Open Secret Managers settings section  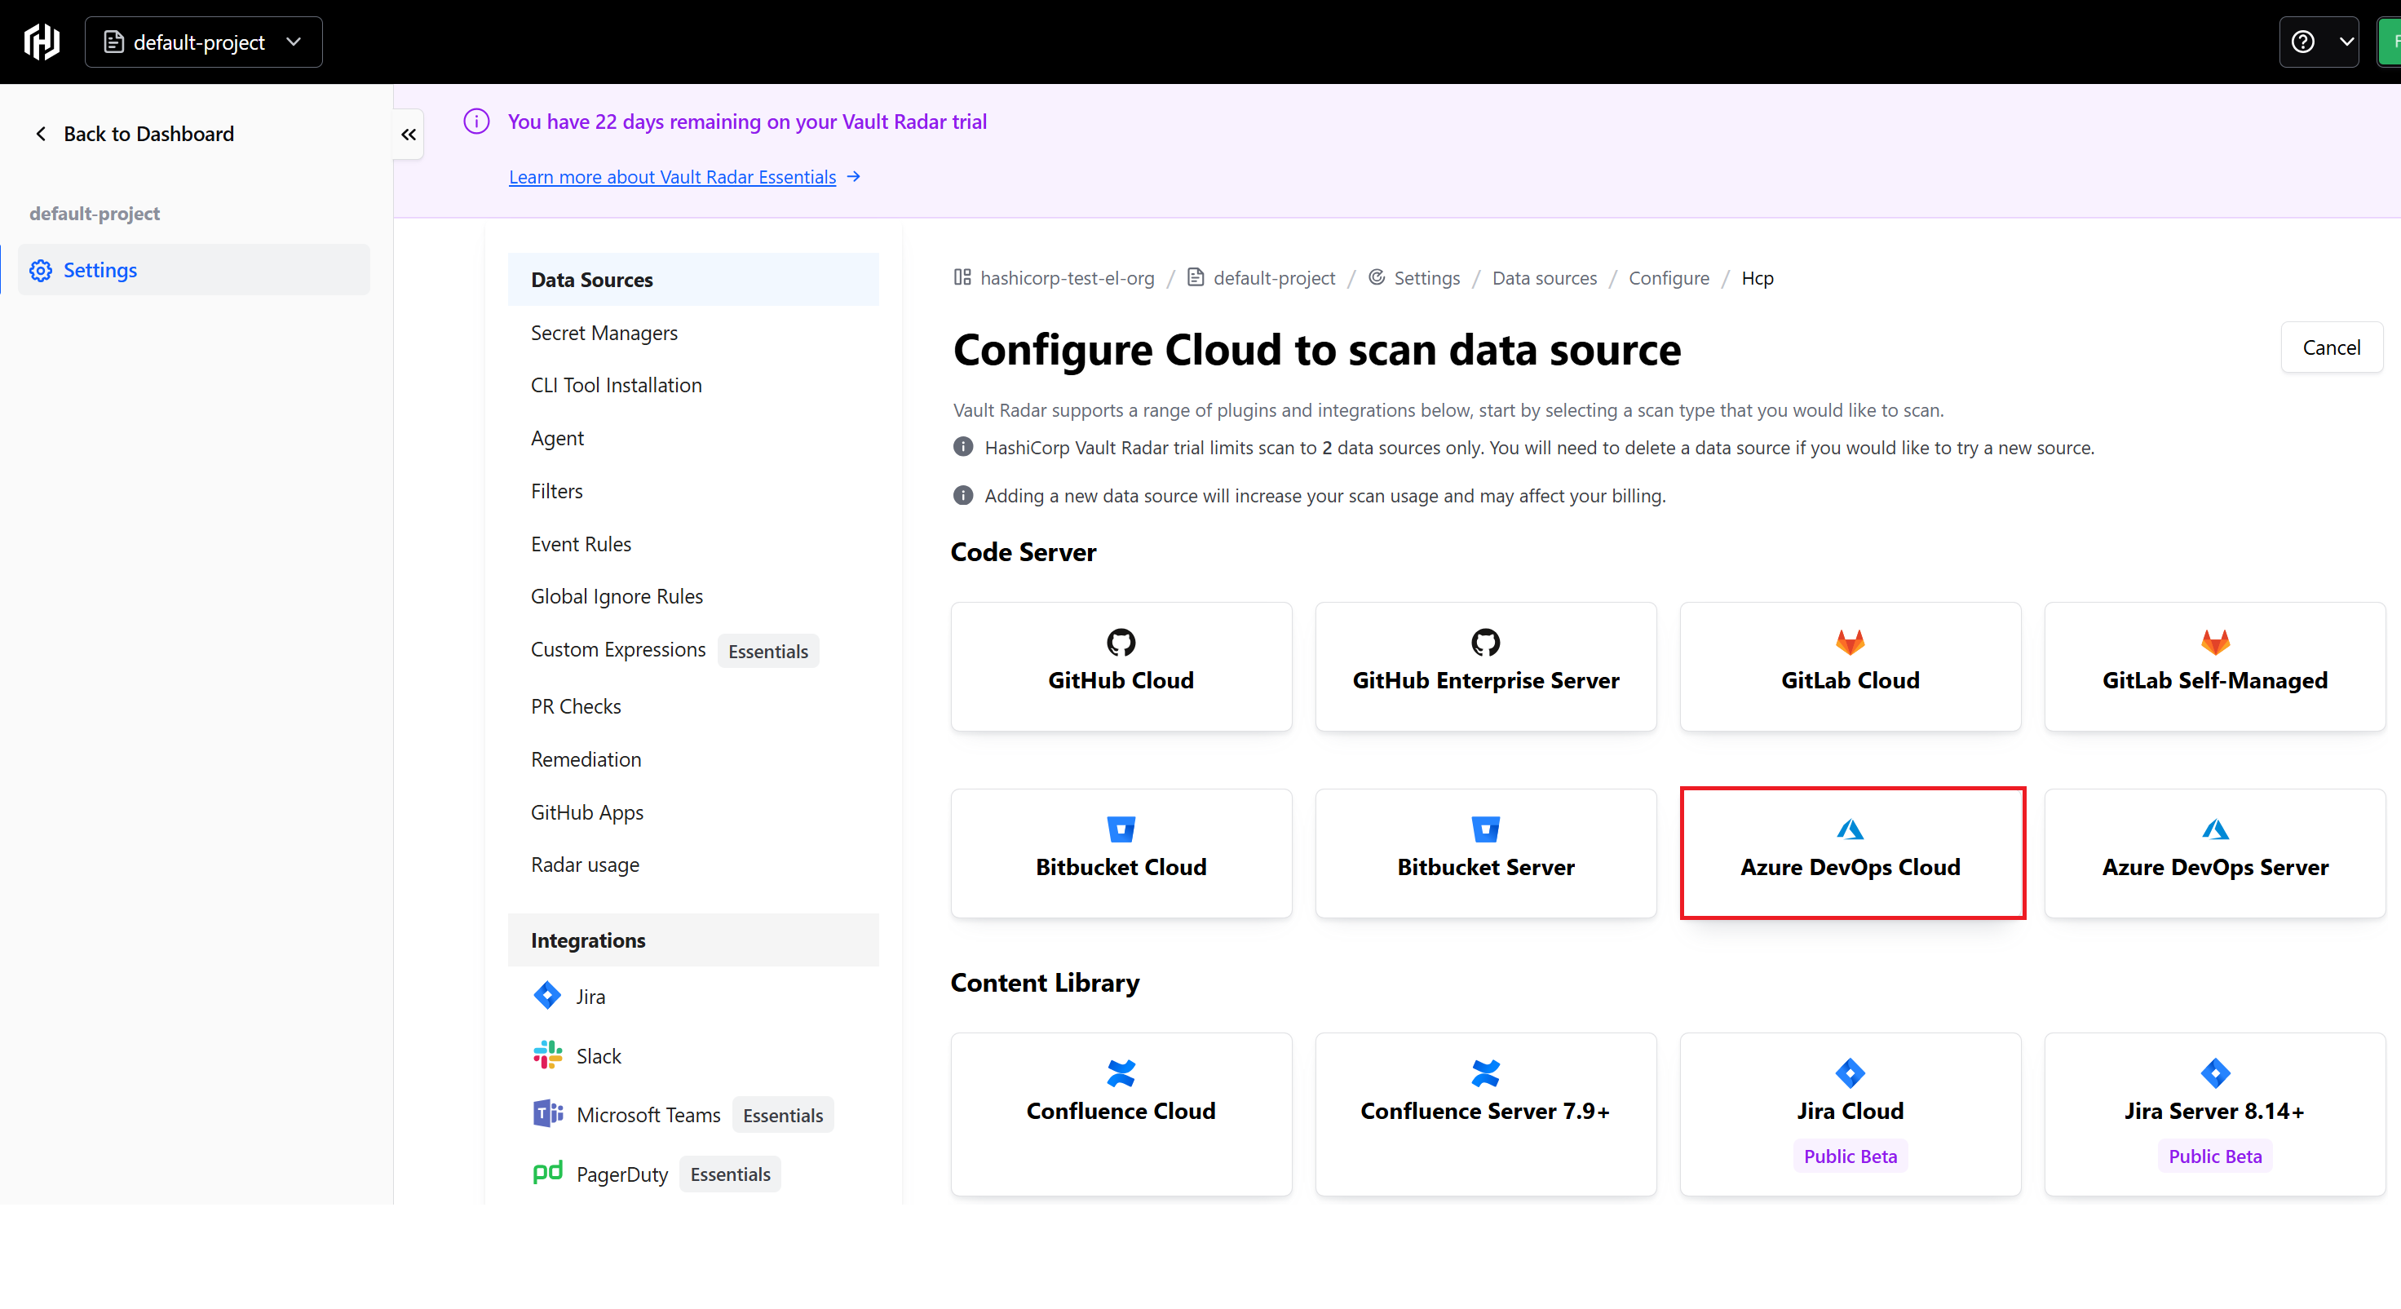point(604,333)
